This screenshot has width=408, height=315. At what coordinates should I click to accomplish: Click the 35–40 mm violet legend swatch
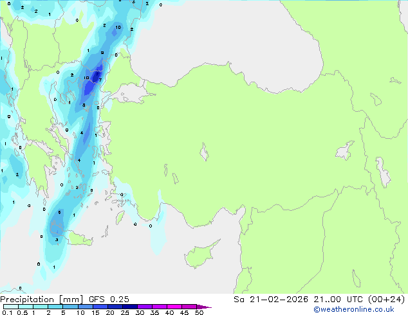pos(160,307)
